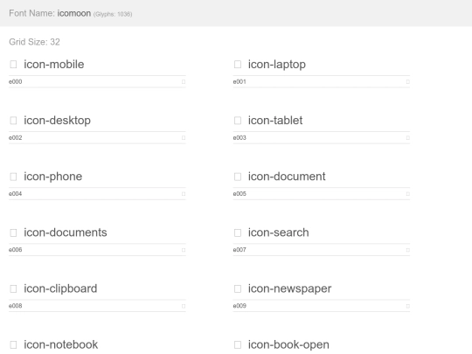Click the glyph box beside icon-search
The image size is (472, 354).
[238, 233]
